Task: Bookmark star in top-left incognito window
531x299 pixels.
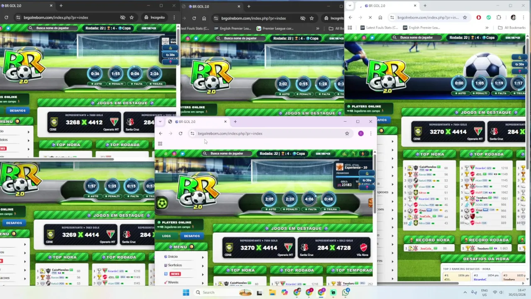Action: tap(132, 17)
